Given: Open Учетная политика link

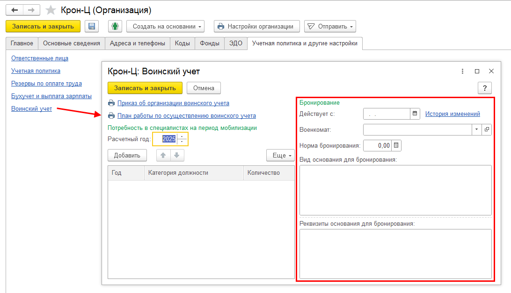Looking at the screenshot, I should [x=36, y=71].
